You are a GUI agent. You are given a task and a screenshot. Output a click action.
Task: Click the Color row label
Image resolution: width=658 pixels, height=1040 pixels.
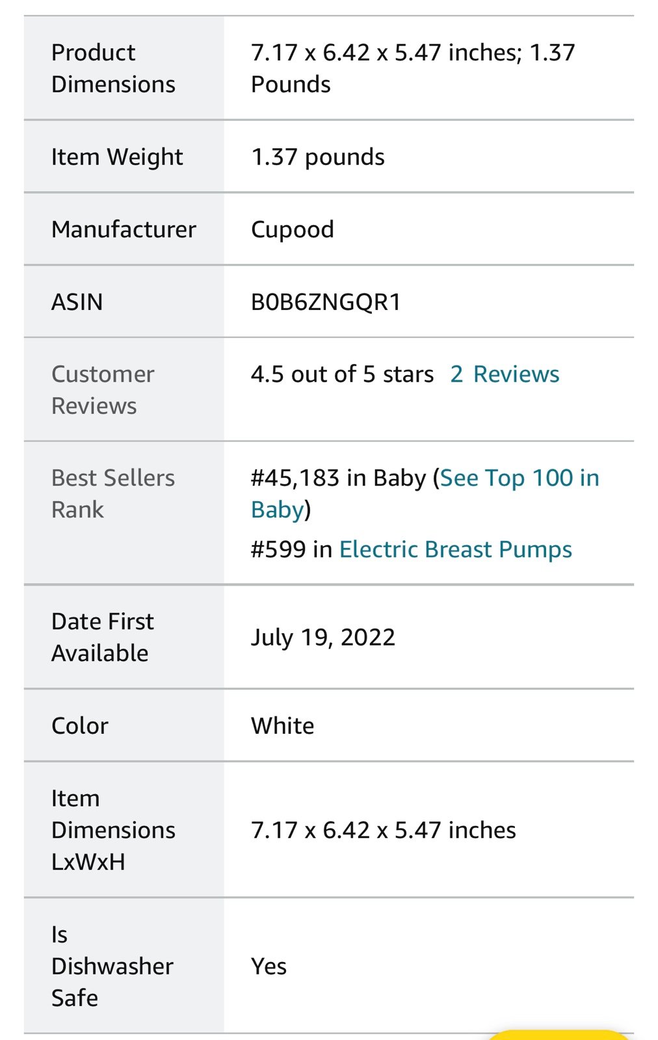tap(80, 726)
